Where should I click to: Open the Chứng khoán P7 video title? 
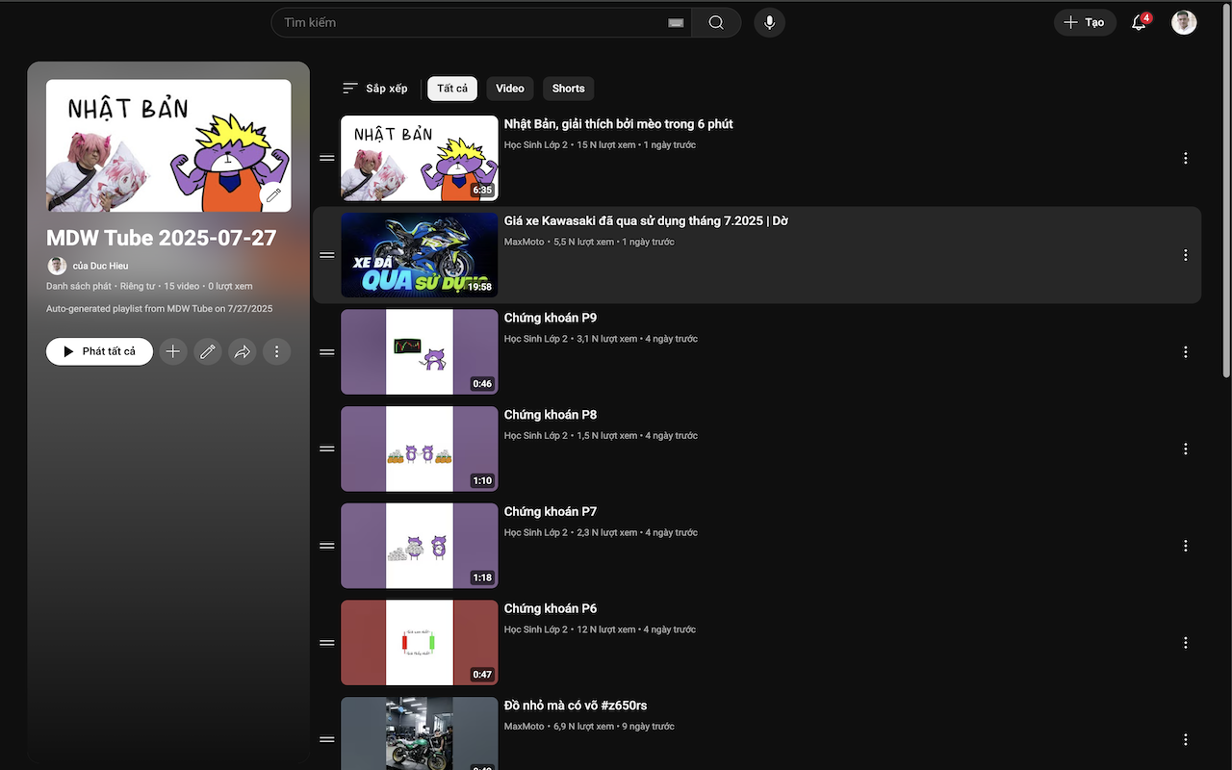pos(551,512)
